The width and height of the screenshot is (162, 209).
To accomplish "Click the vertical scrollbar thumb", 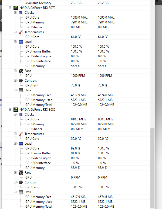I will tap(152, 168).
